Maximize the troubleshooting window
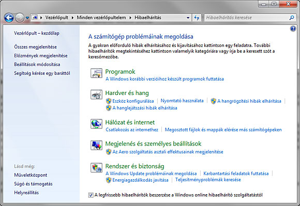The image size is (300, 206). point(274,4)
